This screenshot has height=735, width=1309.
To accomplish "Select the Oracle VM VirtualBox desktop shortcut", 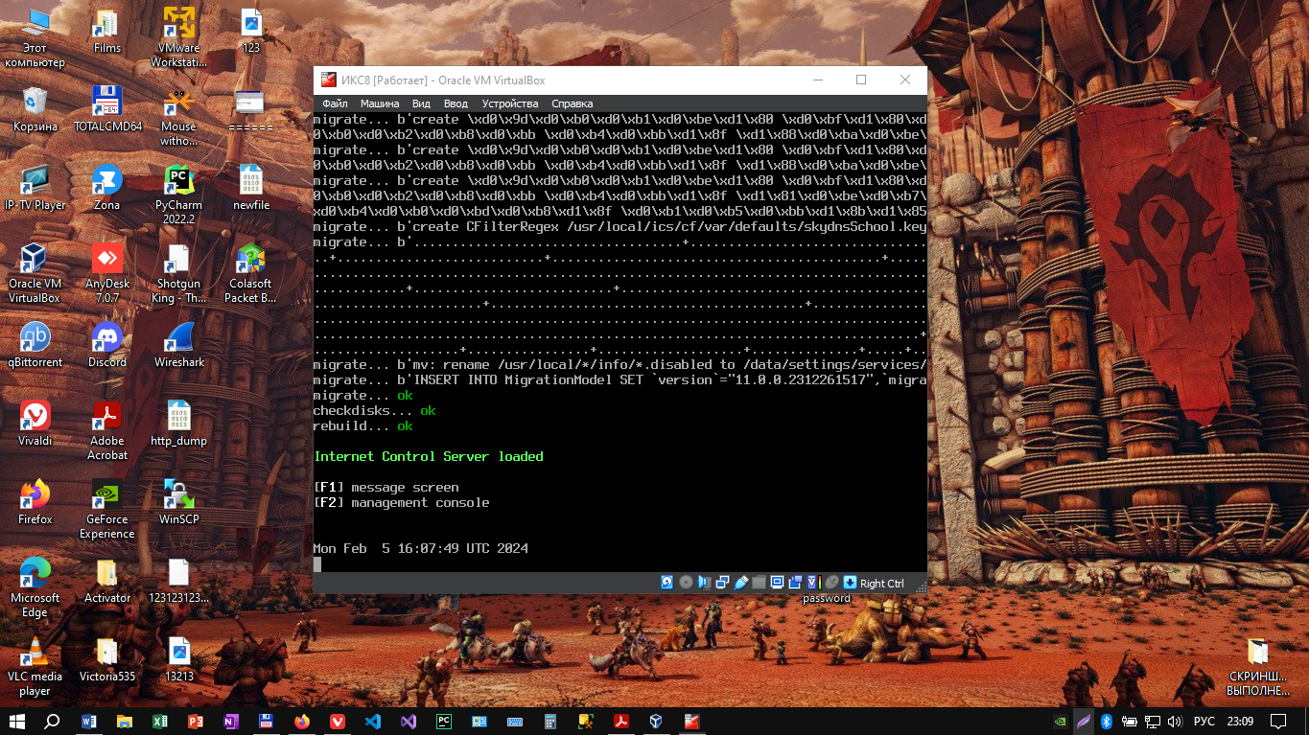I will (x=35, y=274).
